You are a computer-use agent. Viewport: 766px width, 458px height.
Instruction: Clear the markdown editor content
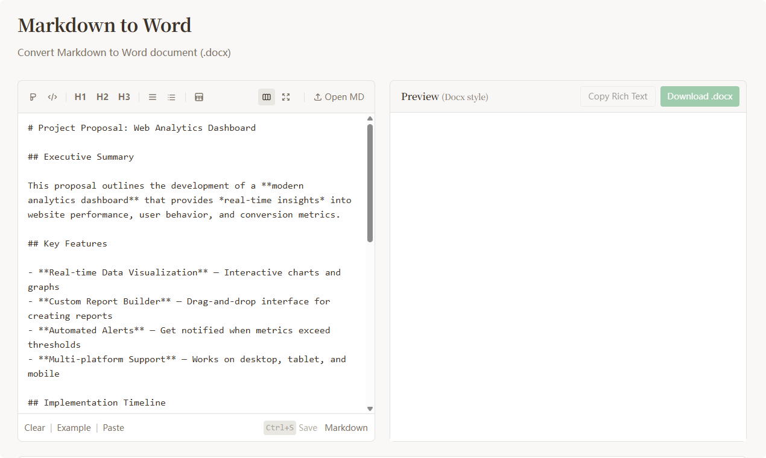tap(34, 427)
